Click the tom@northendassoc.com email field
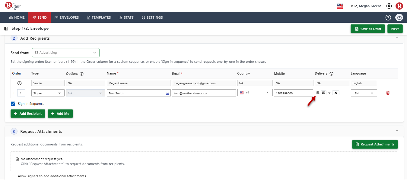The width and height of the screenshot is (407, 180). (204, 93)
